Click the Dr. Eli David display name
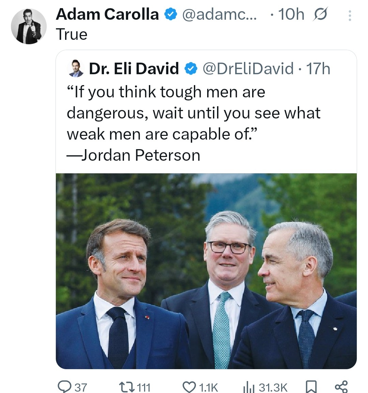The width and height of the screenshot is (368, 393). click(134, 69)
